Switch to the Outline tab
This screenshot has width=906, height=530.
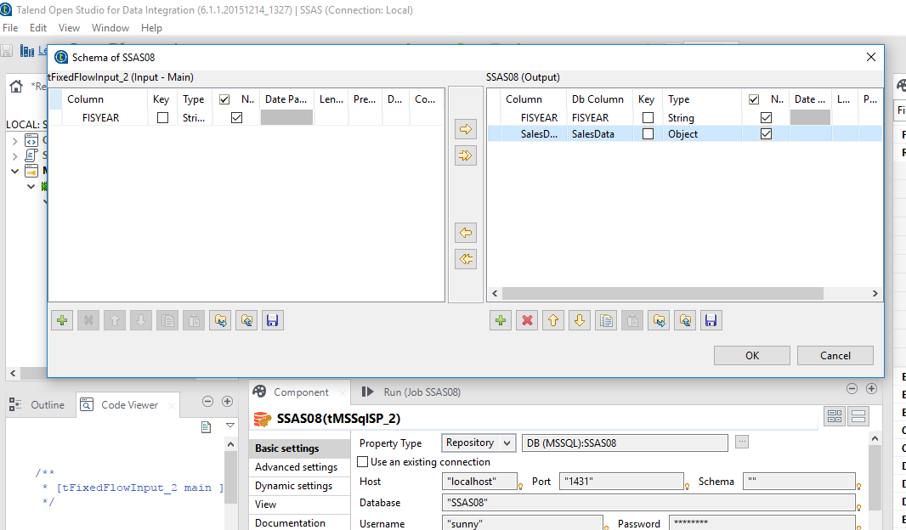[38, 404]
